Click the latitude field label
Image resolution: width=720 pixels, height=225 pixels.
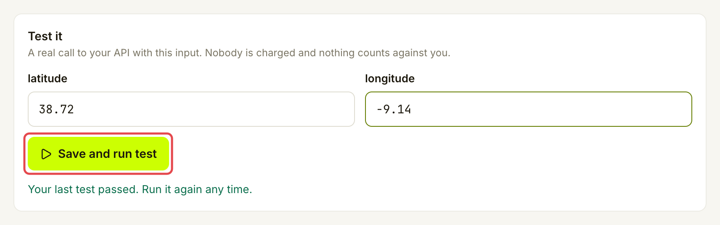[x=48, y=78]
